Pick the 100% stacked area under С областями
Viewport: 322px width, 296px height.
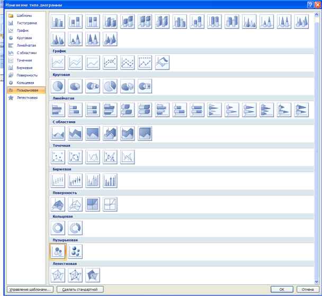point(93,133)
